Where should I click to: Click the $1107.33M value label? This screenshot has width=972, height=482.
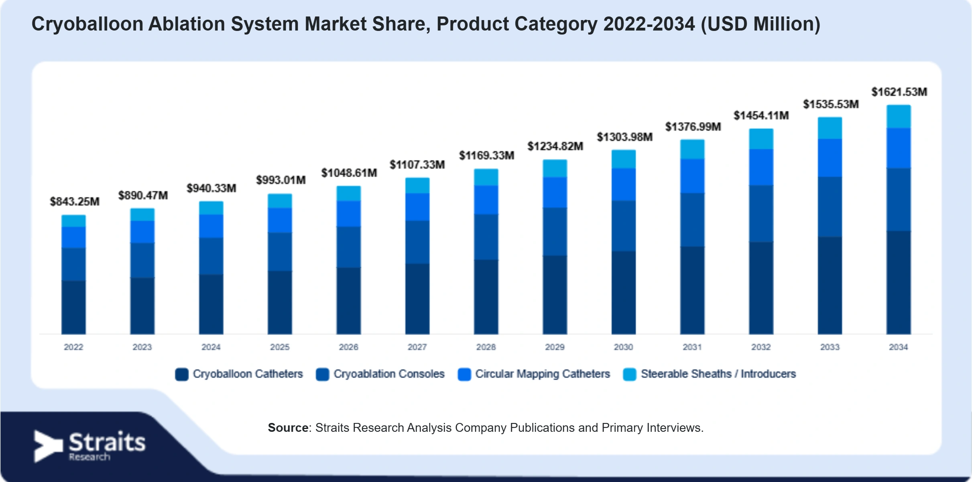pyautogui.click(x=417, y=165)
